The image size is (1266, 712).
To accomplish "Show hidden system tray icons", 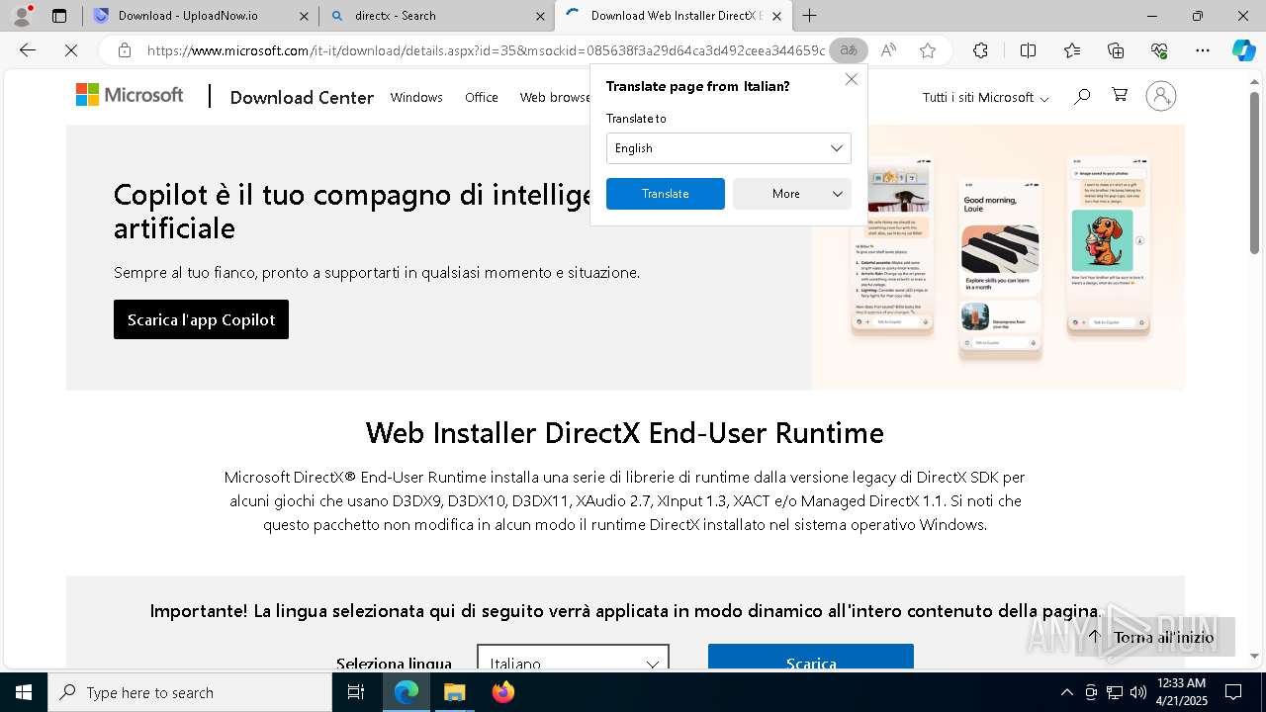I will tap(1066, 692).
